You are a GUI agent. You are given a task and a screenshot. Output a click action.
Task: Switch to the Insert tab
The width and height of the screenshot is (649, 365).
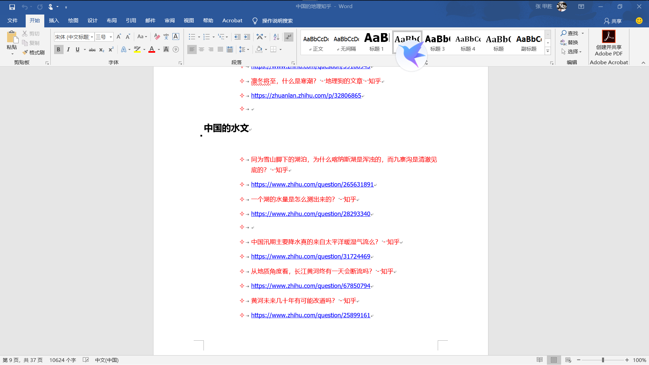tap(54, 21)
